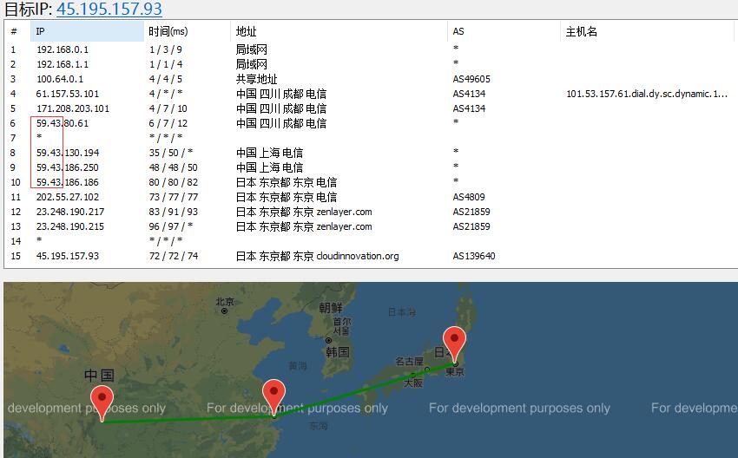Select hop IP 23.248.190.217
The height and width of the screenshot is (458, 738).
point(70,212)
